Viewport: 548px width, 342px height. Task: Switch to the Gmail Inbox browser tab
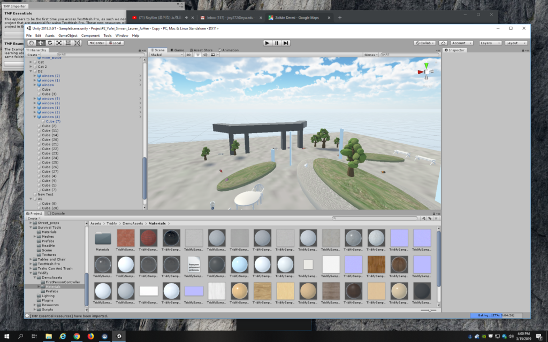(x=230, y=18)
